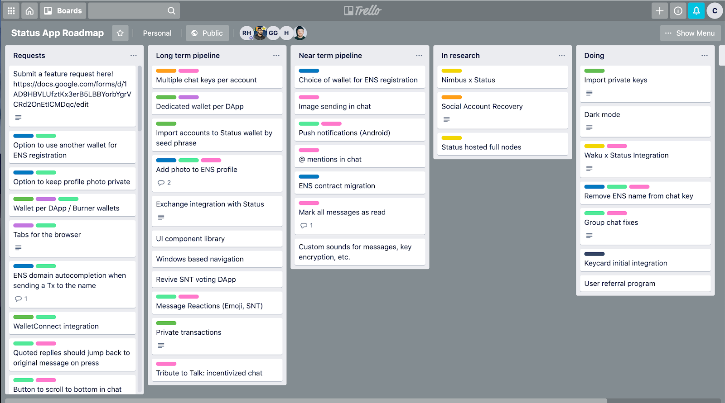Open the H member avatar
Image resolution: width=725 pixels, height=403 pixels.
286,33
